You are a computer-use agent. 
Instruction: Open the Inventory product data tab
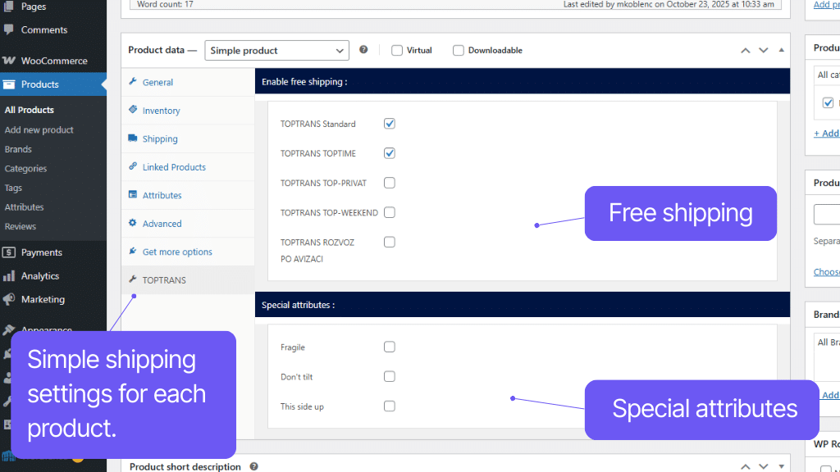188,111
